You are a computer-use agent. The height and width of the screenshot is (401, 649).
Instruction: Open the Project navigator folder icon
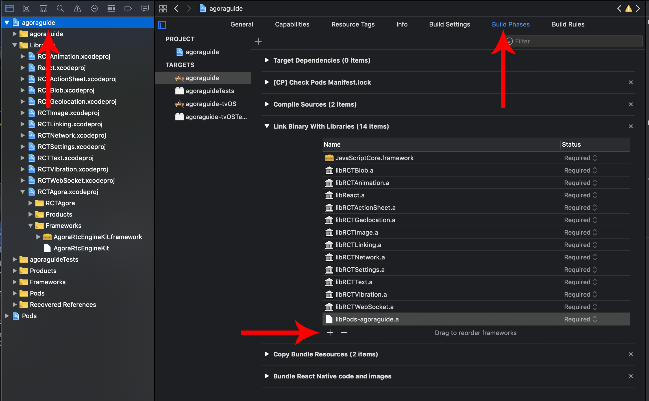coord(10,8)
